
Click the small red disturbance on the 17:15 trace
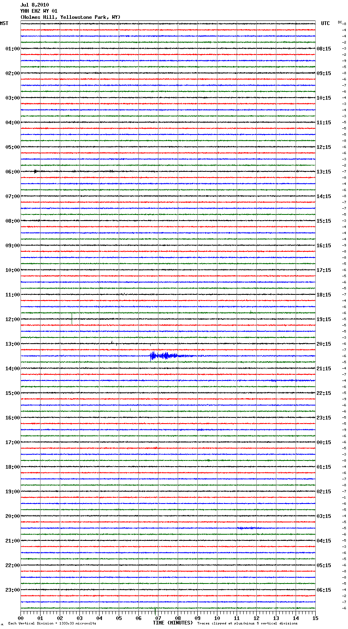pos(156,448)
